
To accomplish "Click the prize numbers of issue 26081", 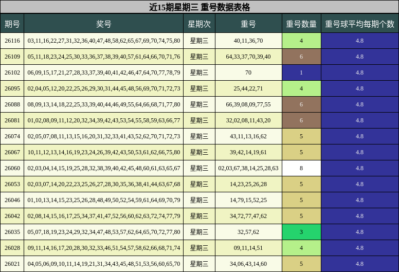I will click(103, 120).
